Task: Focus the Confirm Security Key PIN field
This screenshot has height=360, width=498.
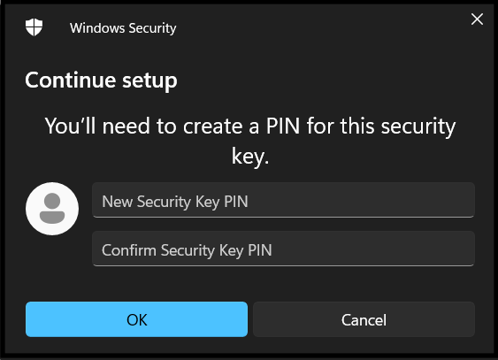Action: coord(283,249)
